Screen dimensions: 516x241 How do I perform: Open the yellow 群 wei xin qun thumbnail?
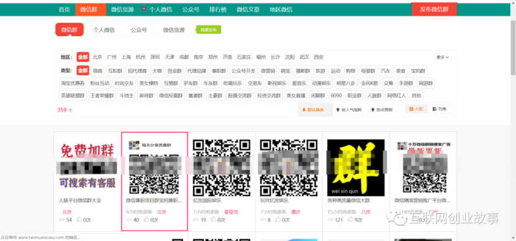[x=355, y=167]
